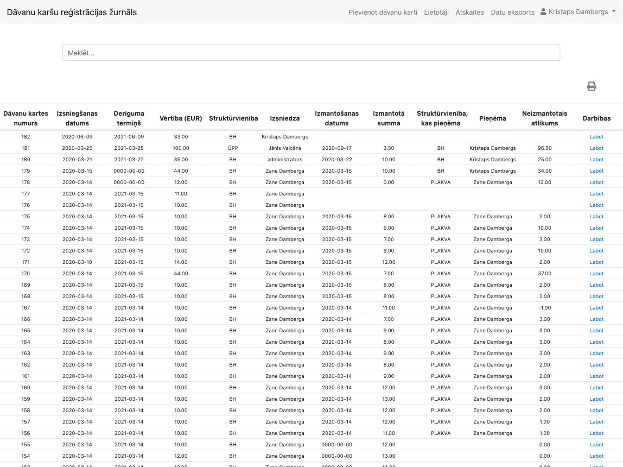This screenshot has width=623, height=467.
Task: Click Labot in row 179
Action: pos(596,171)
